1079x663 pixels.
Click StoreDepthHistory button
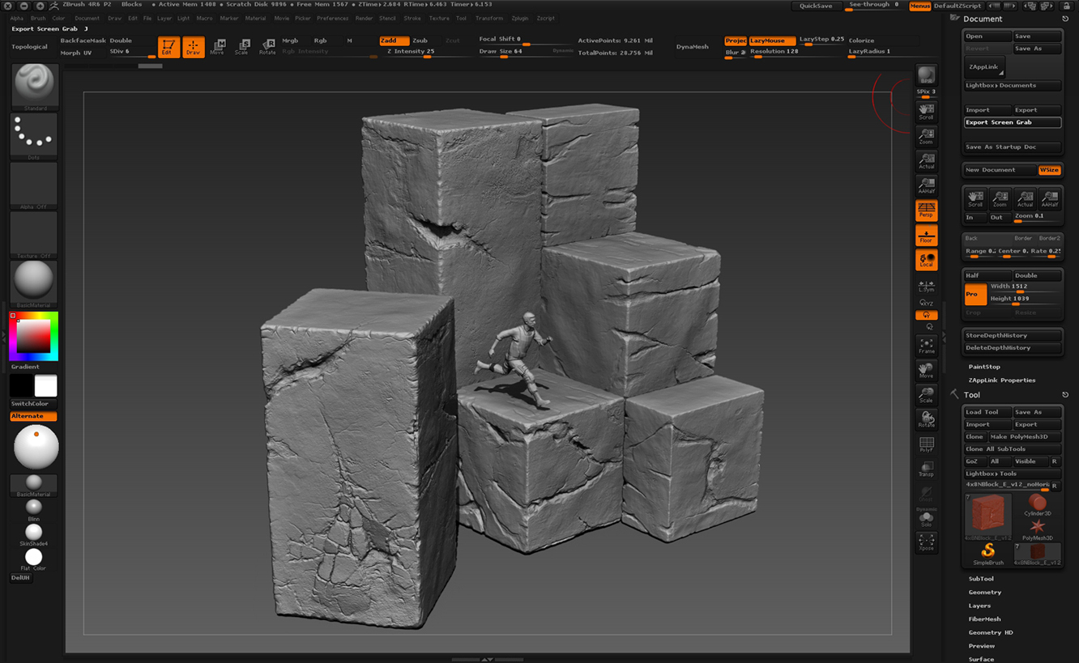1013,335
